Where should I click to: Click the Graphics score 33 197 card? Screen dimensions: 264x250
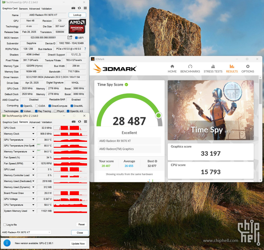[211, 152]
